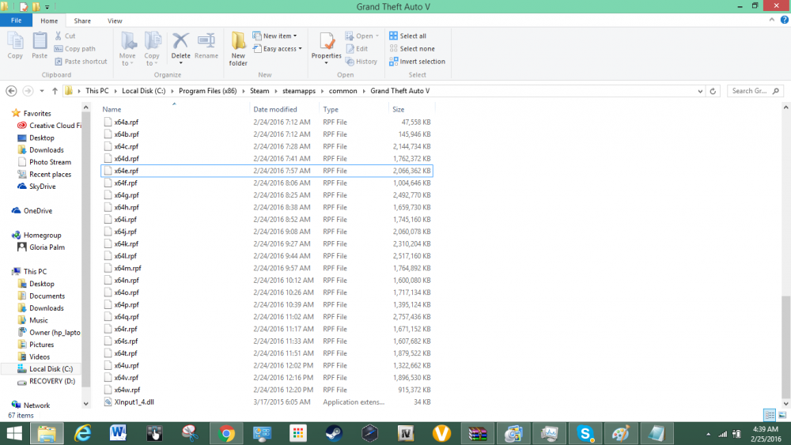Viewport: 791px width, 445px height.
Task: Sort files by Date modified column
Action: (x=277, y=110)
